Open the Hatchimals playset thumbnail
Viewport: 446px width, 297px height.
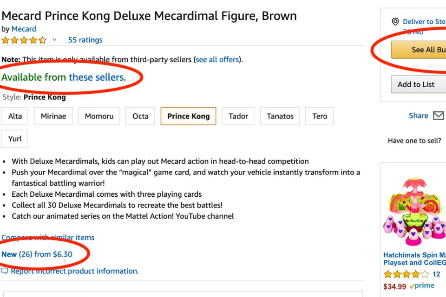click(x=413, y=210)
